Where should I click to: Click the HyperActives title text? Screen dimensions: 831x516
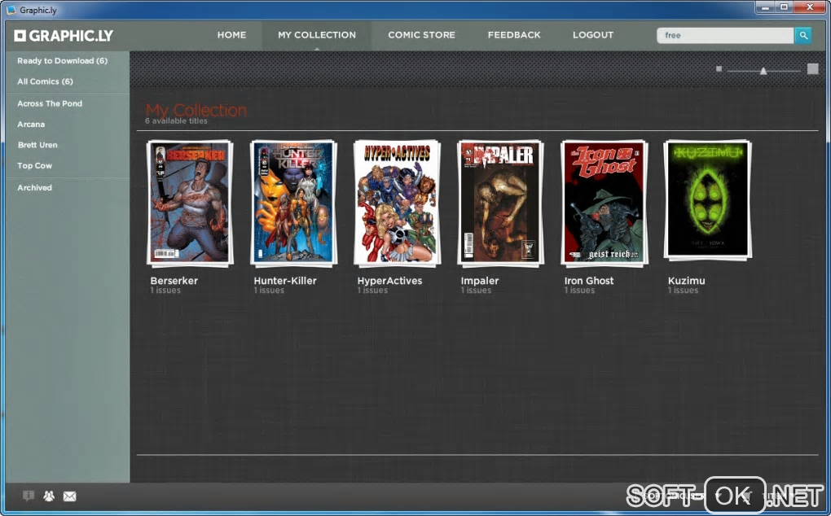click(x=389, y=281)
